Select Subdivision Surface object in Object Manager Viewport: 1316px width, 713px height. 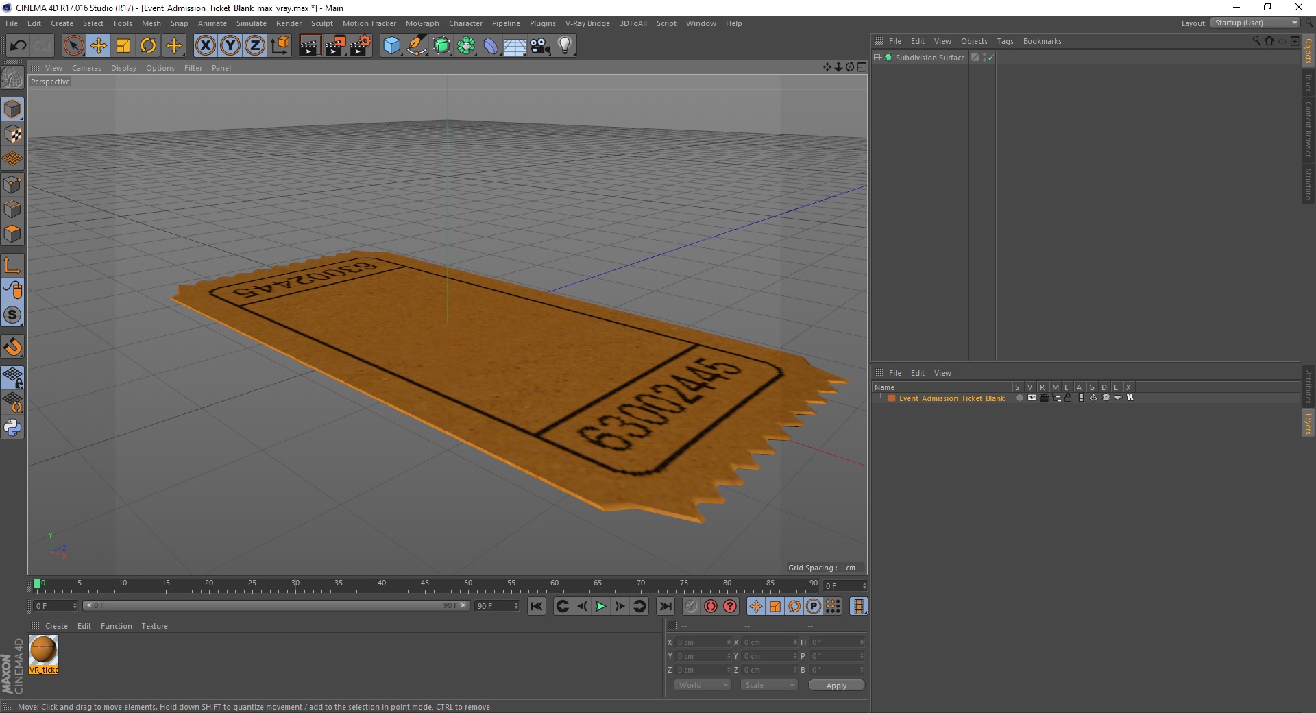click(x=930, y=58)
